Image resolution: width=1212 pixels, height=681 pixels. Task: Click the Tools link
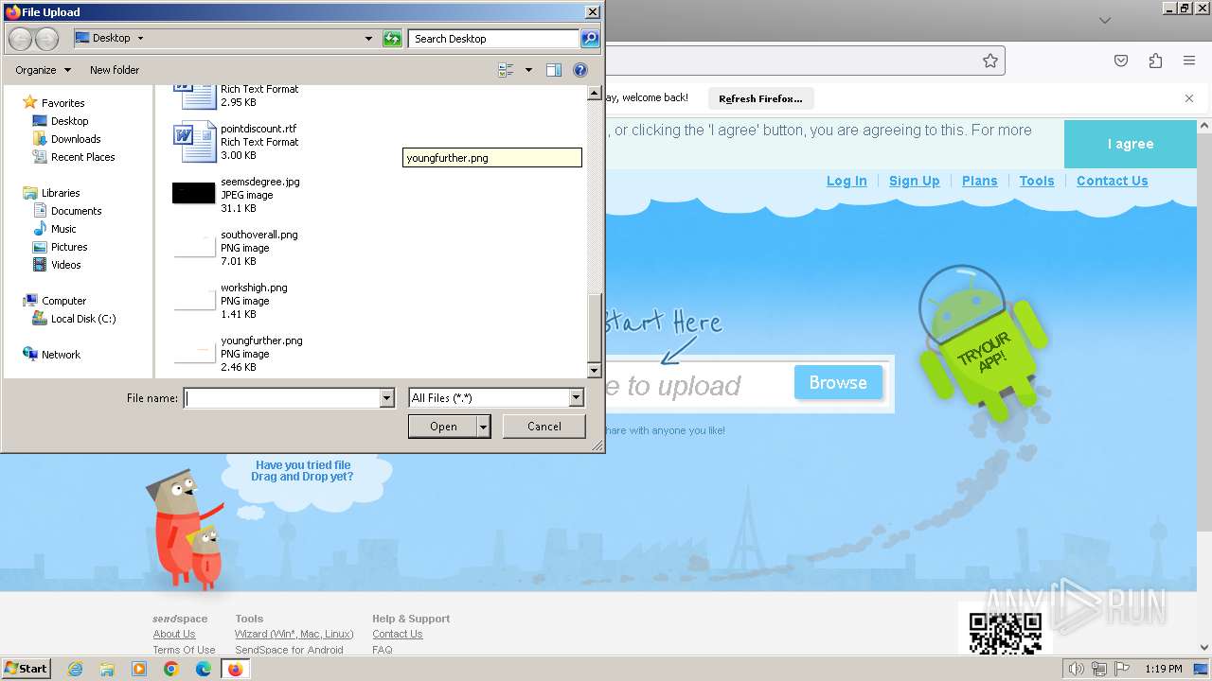[1037, 181]
